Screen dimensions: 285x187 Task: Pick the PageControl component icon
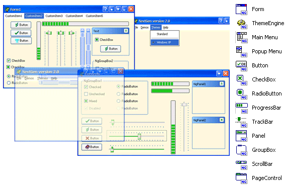pos(242,178)
